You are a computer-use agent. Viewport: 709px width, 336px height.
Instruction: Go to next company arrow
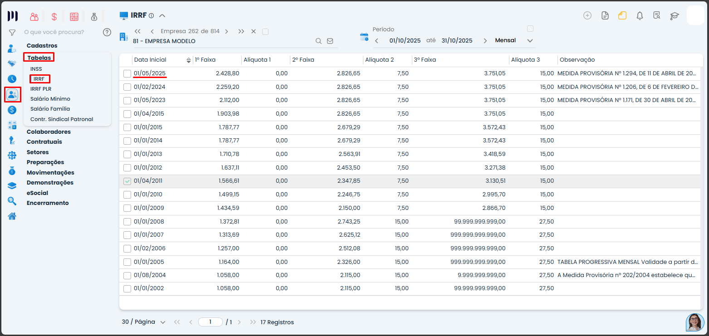226,31
